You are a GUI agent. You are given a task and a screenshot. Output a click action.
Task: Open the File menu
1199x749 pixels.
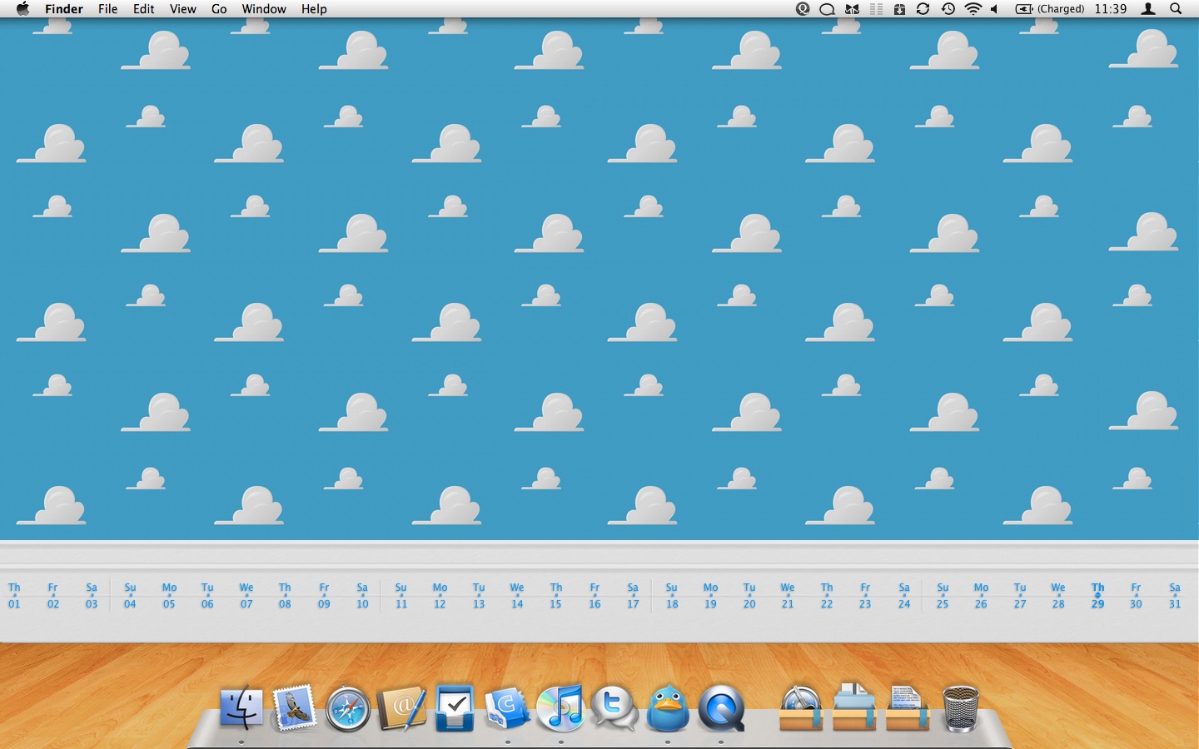108,9
